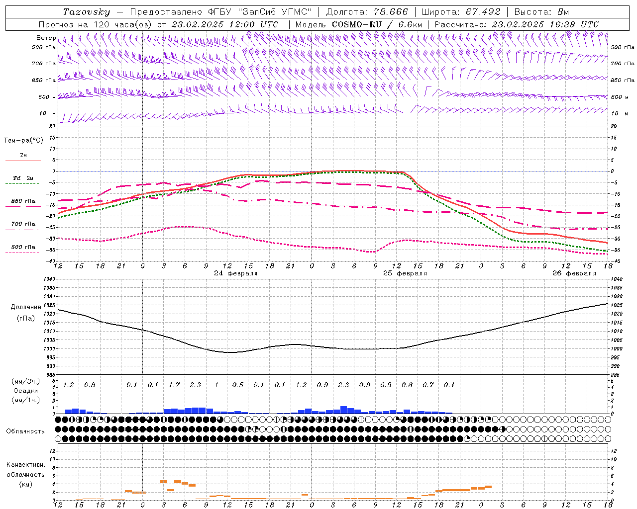
Task: Click the Ветер wind panel label
Action: click(46, 38)
